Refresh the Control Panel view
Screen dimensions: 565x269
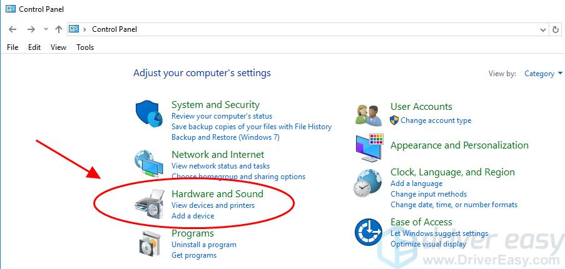556,29
